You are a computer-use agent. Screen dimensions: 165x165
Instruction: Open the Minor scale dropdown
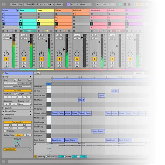pos(86,5)
